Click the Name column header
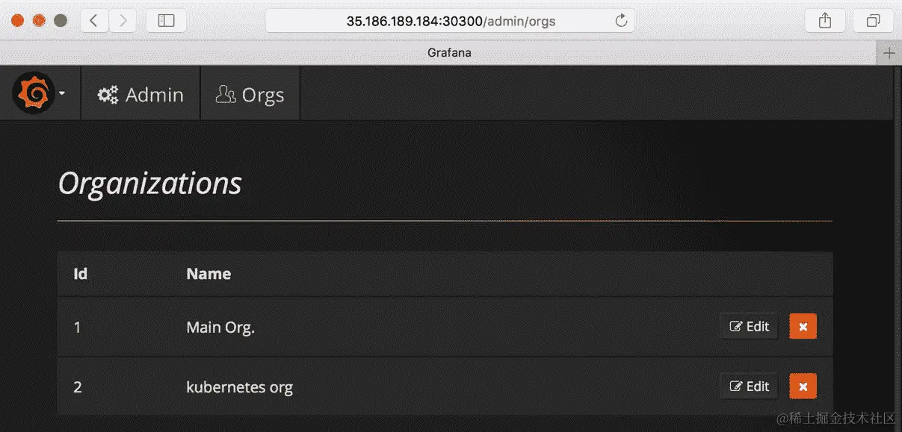 208,274
